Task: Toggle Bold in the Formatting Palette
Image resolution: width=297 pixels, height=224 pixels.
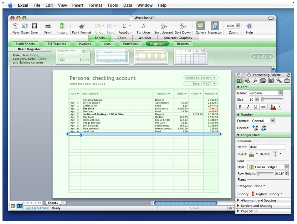Action: tap(240, 107)
